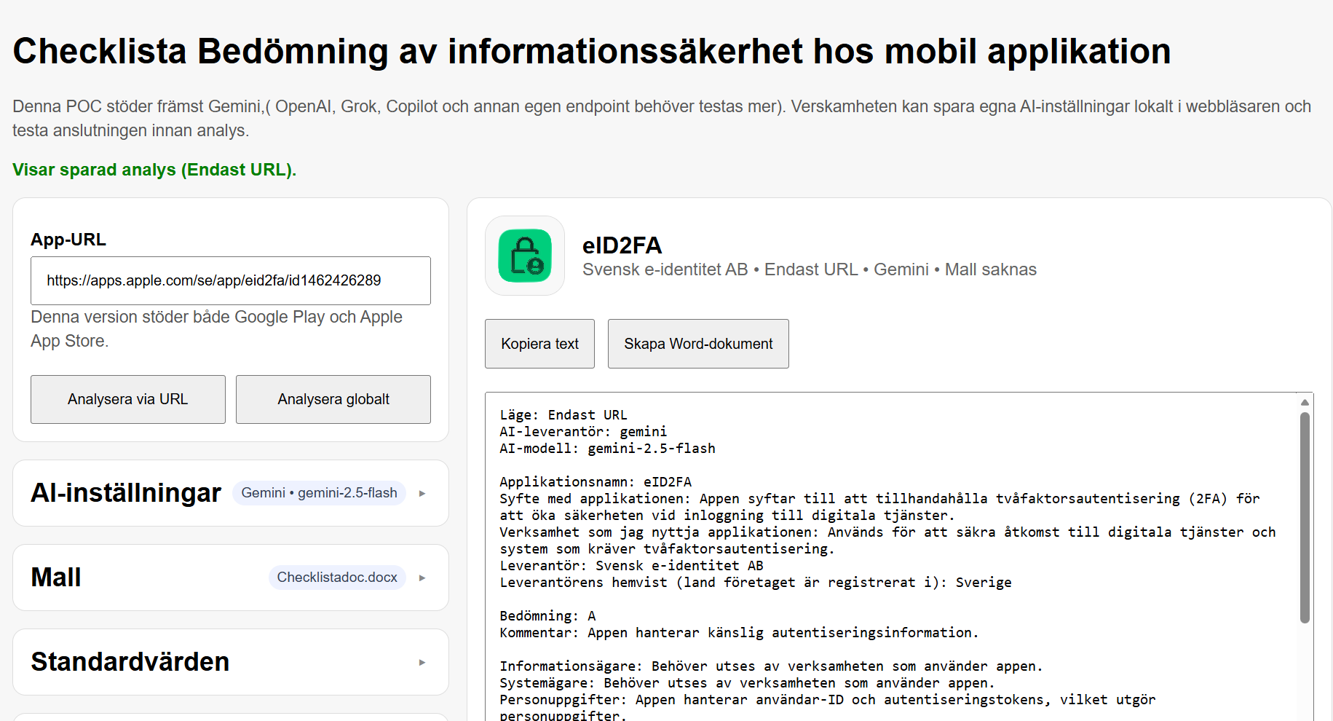Click the Mall section heading
Viewport: 1333px width, 721px height.
56,578
